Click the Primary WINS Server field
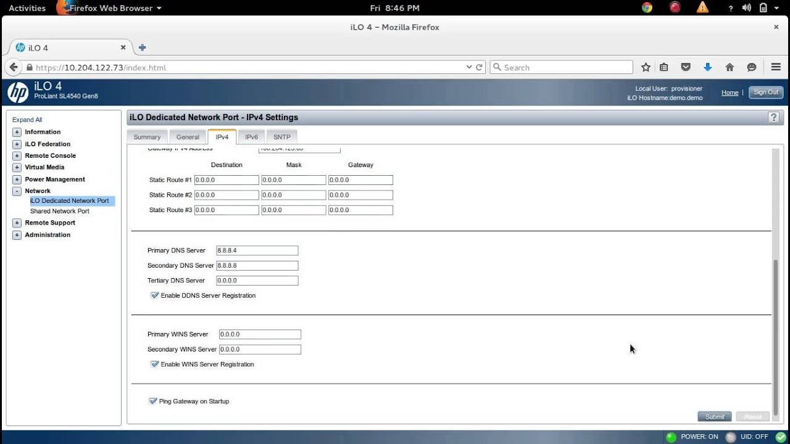Screen dimensions: 790x444 click(x=260, y=334)
